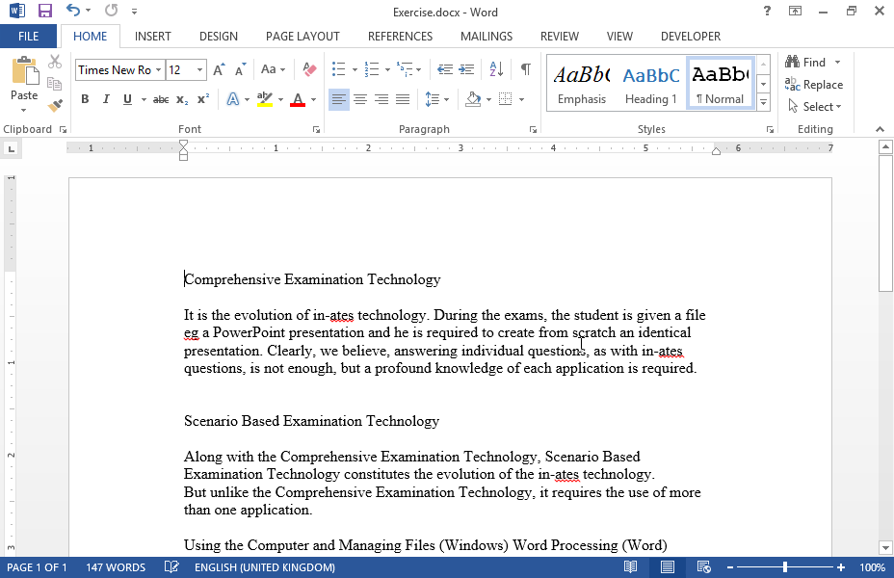Cut selection with the scissors icon
Image resolution: width=894 pixels, height=578 pixels.
tap(55, 62)
